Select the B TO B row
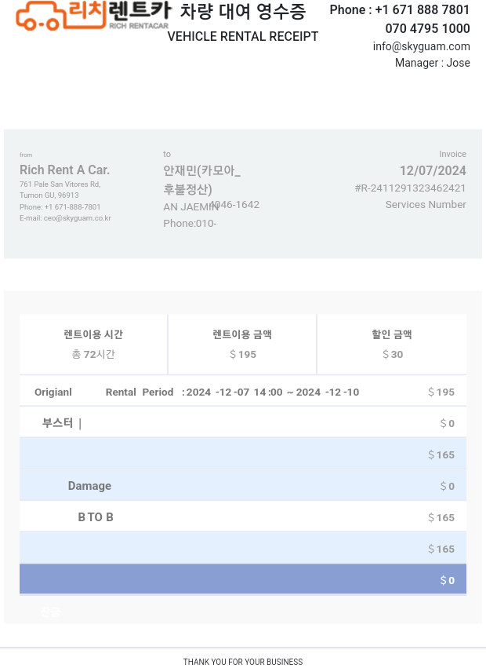The width and height of the screenshot is (486, 668). click(243, 517)
